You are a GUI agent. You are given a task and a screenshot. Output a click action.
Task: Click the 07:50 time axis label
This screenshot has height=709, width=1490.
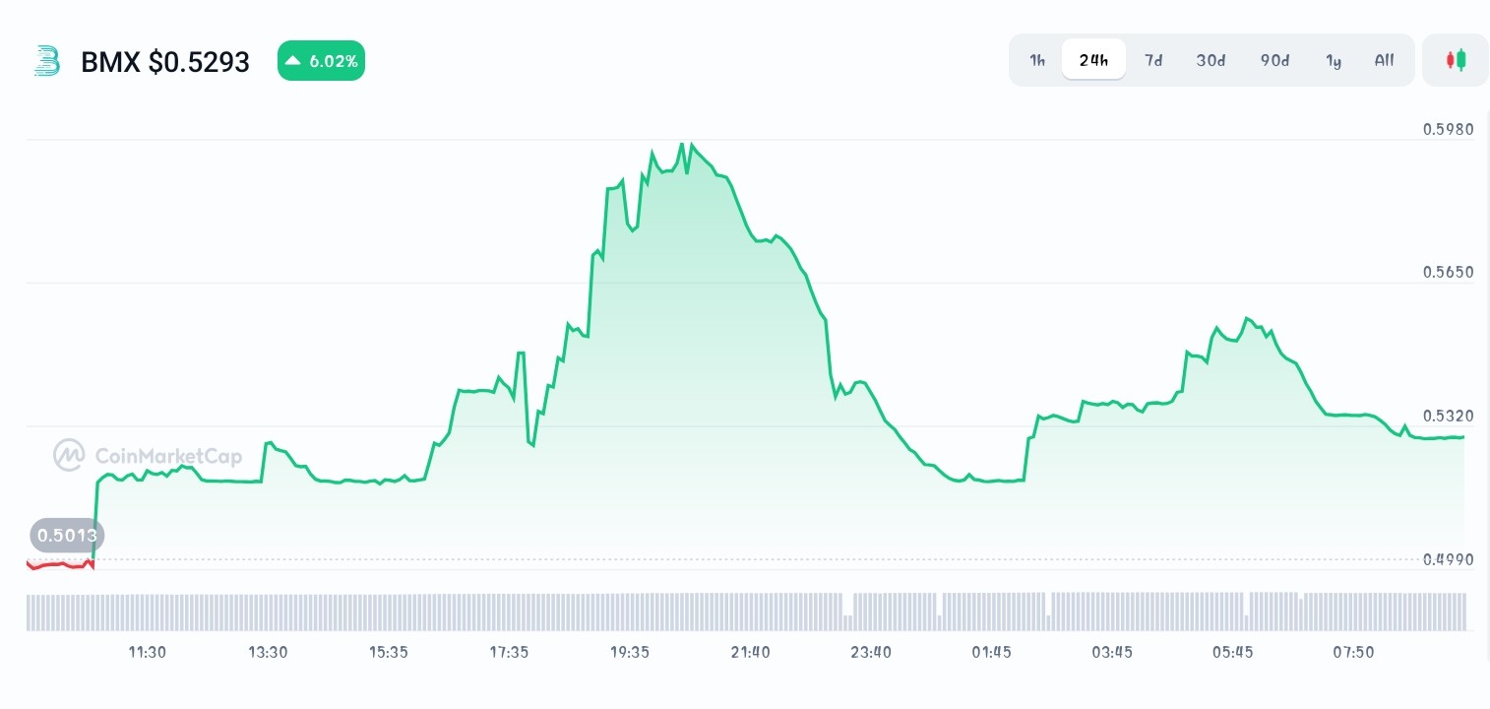click(x=1353, y=652)
